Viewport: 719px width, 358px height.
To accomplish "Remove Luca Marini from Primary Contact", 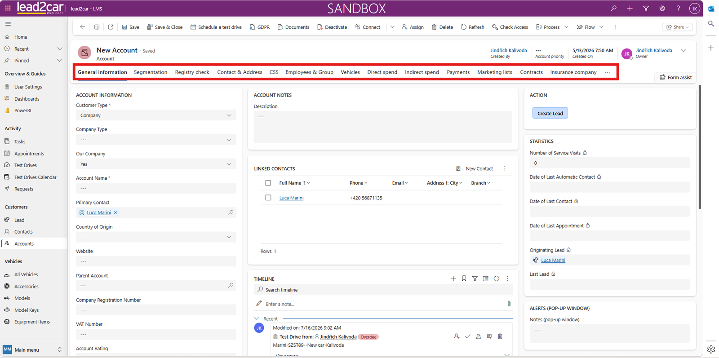I will point(115,212).
